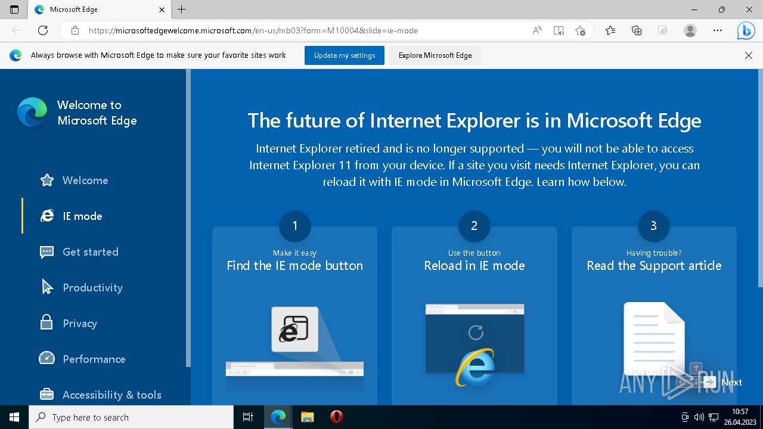Reload the page with refresh icon
The width and height of the screenshot is (763, 429).
pos(43,30)
